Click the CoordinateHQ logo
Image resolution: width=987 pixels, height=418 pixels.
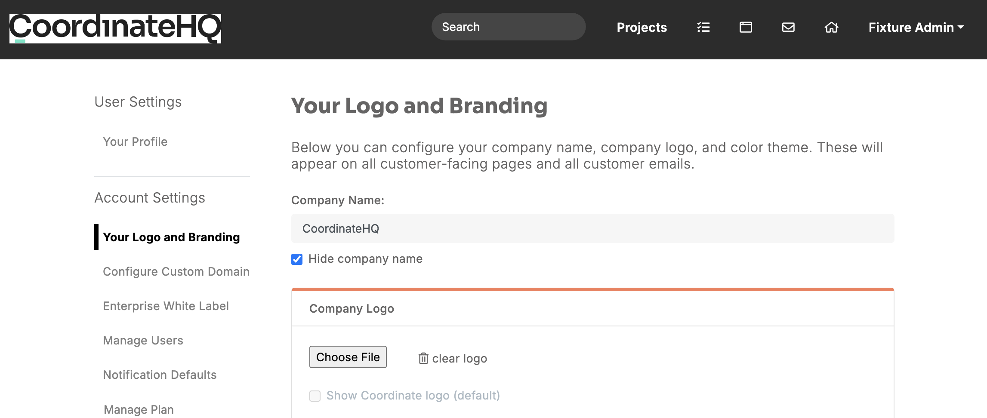pyautogui.click(x=115, y=28)
